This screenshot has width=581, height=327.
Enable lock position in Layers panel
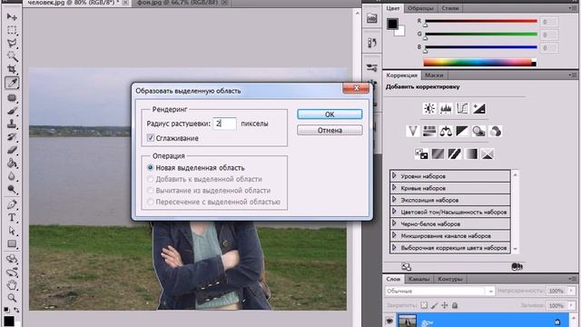(444, 305)
